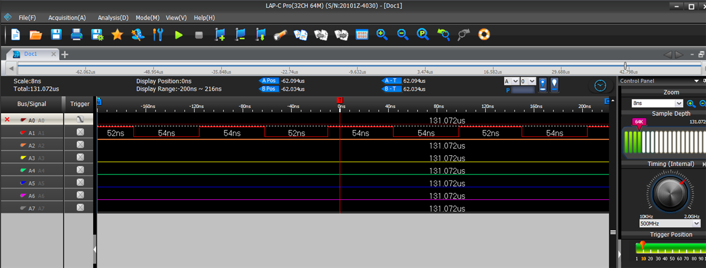This screenshot has height=268, width=706.
Task: Print the waveform via the printer icon
Action: point(77,35)
